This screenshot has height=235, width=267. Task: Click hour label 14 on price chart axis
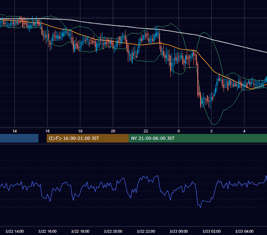click(x=15, y=131)
